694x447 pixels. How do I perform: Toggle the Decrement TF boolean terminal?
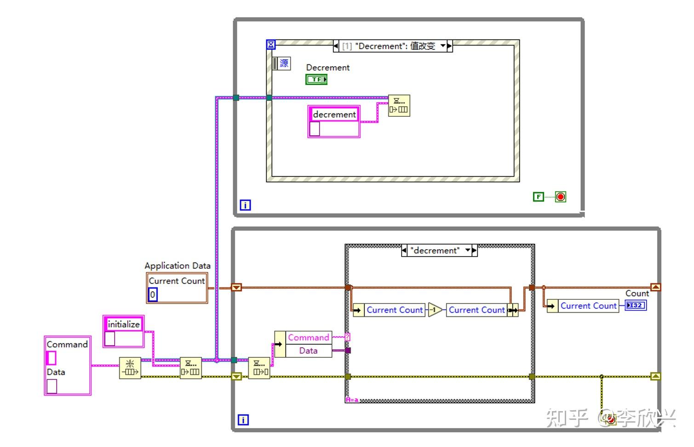click(x=316, y=79)
